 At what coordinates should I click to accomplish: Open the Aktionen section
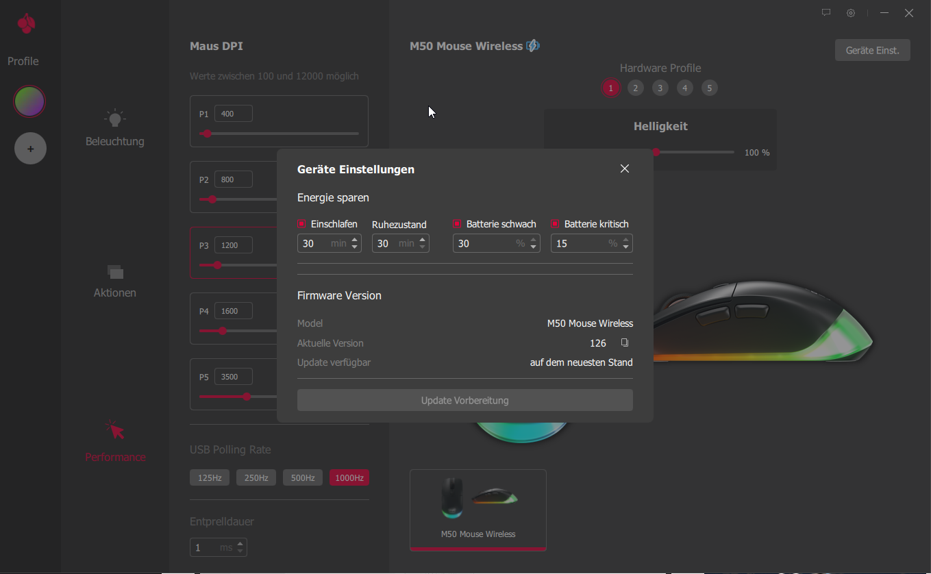point(115,281)
